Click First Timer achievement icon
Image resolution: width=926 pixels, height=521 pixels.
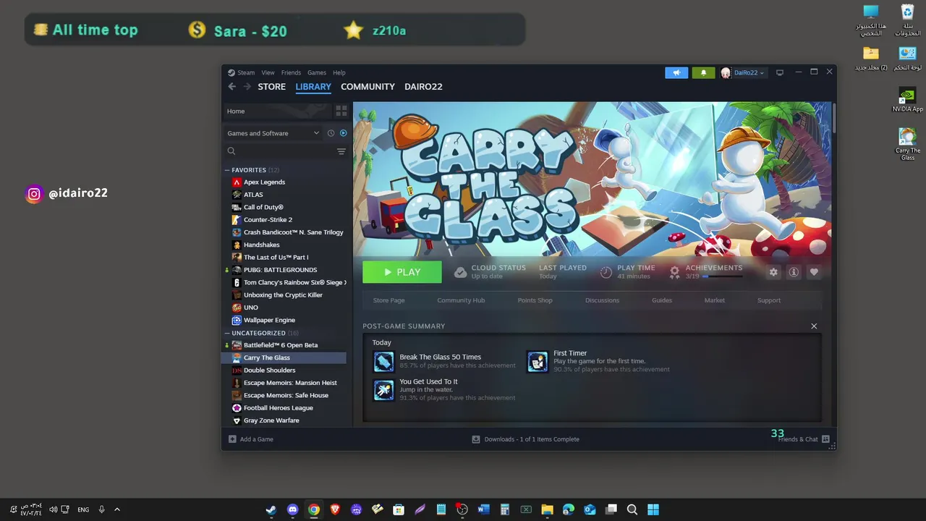(538, 361)
